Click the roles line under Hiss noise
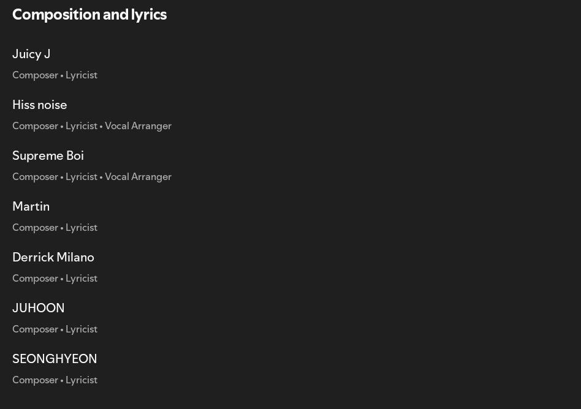This screenshot has width=581, height=409. [92, 126]
